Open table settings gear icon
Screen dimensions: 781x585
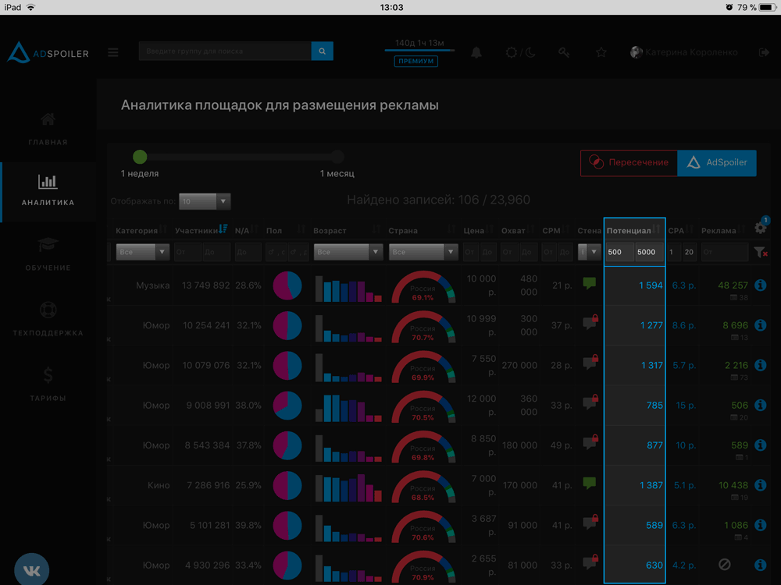[x=760, y=228]
